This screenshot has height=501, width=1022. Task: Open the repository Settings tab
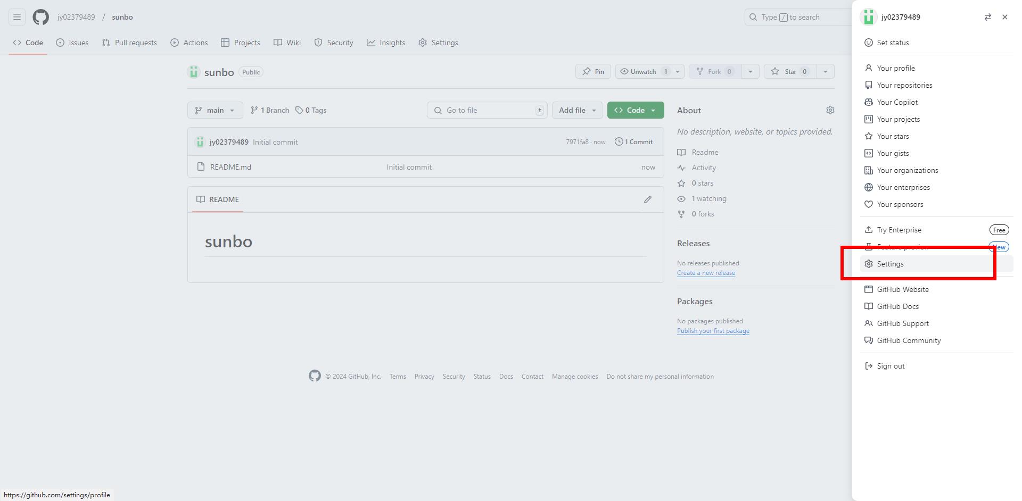click(438, 43)
